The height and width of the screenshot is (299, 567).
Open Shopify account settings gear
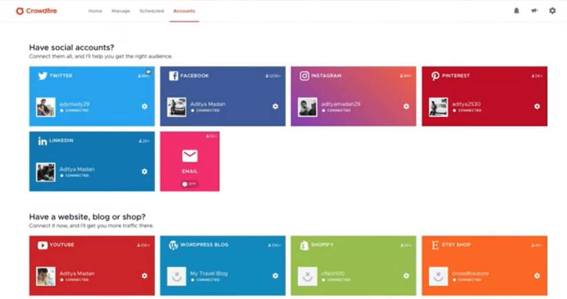(406, 276)
